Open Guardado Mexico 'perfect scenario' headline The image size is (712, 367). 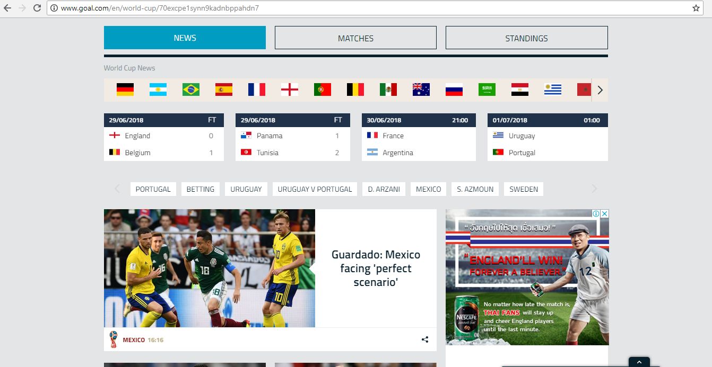[x=376, y=268]
